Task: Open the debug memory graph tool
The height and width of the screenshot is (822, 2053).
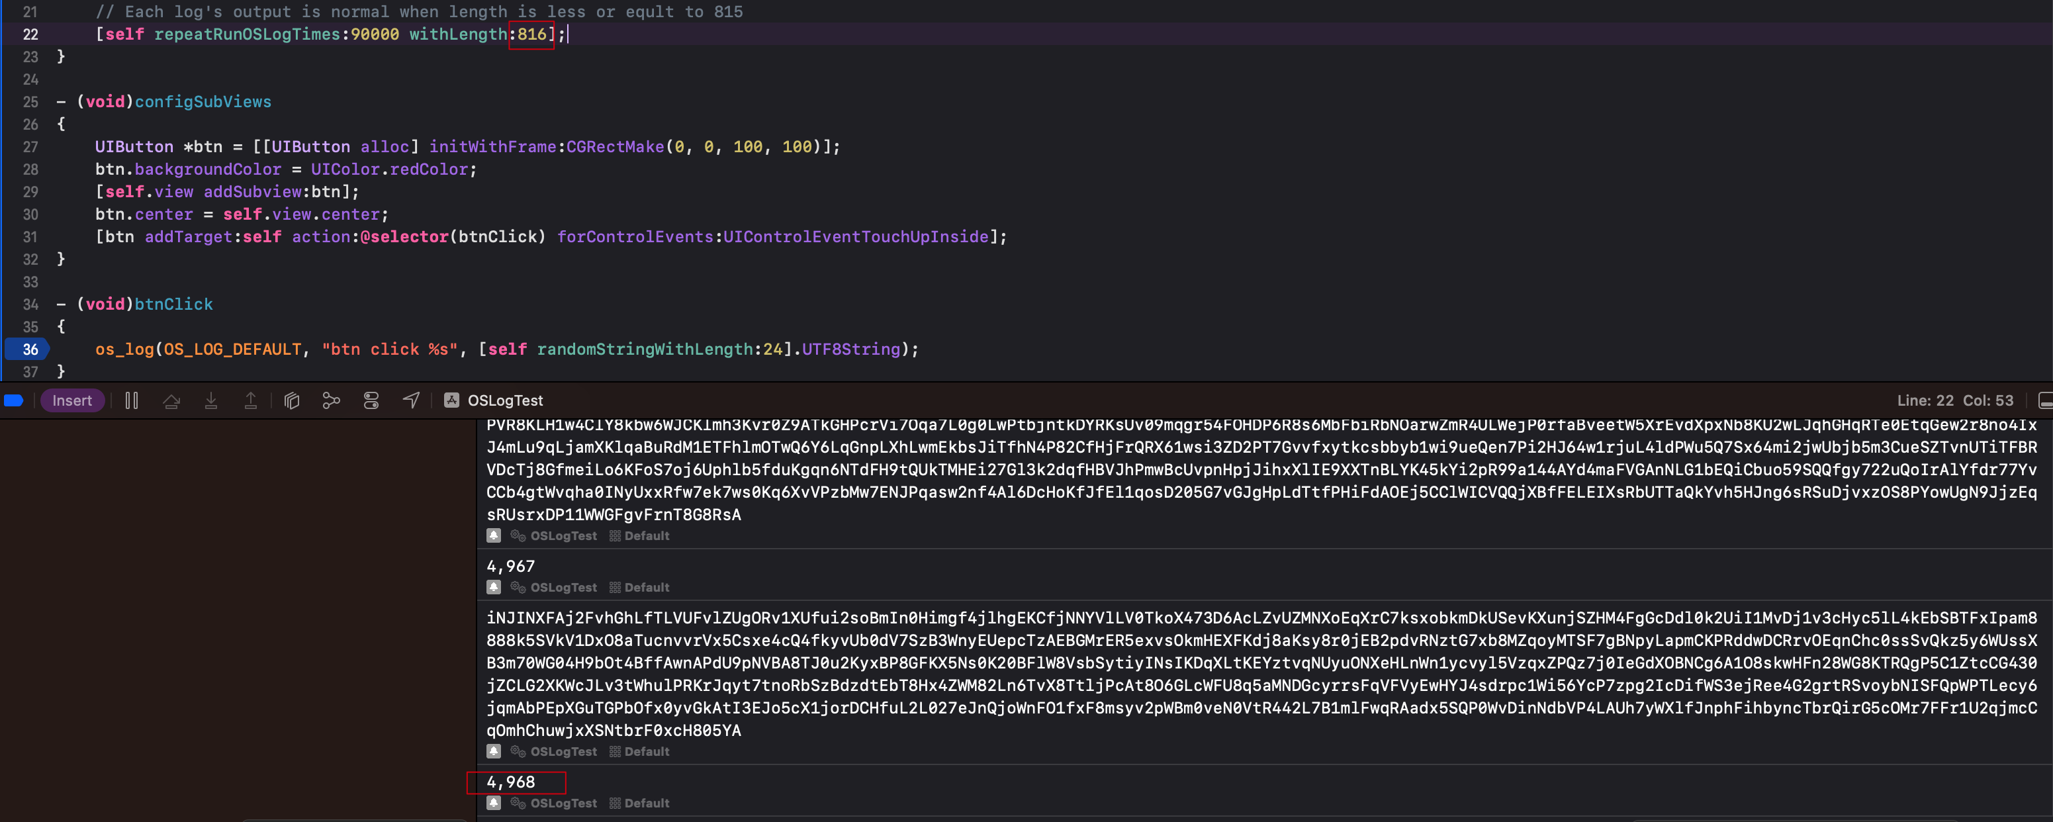Action: click(x=331, y=400)
